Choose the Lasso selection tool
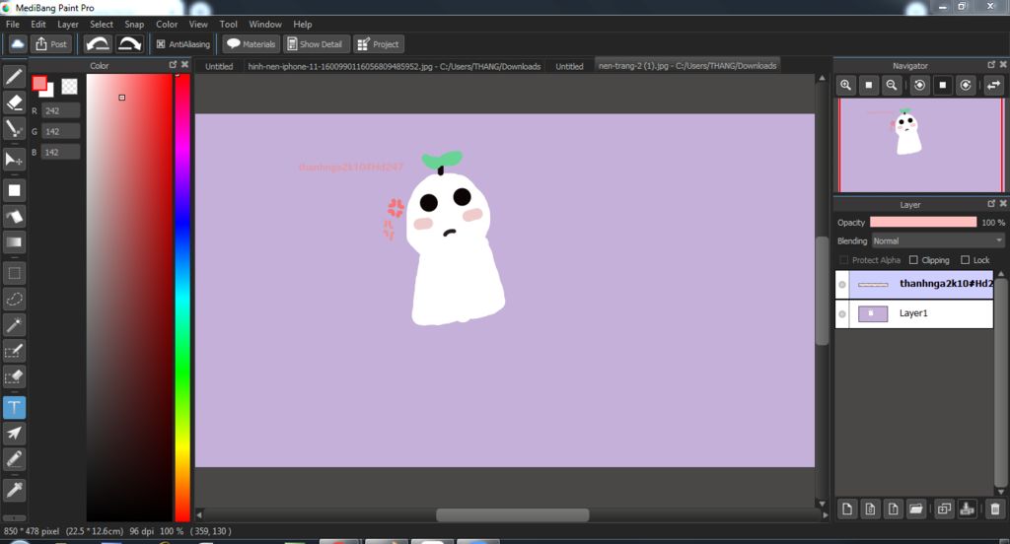Screen dimensions: 1010x544 coord(14,298)
